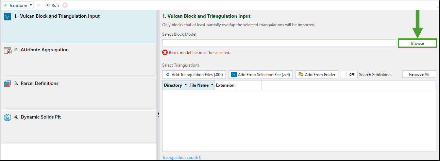Select step 3 Parcel Definitions
Viewport: 440px width, 161px height.
[78, 94]
